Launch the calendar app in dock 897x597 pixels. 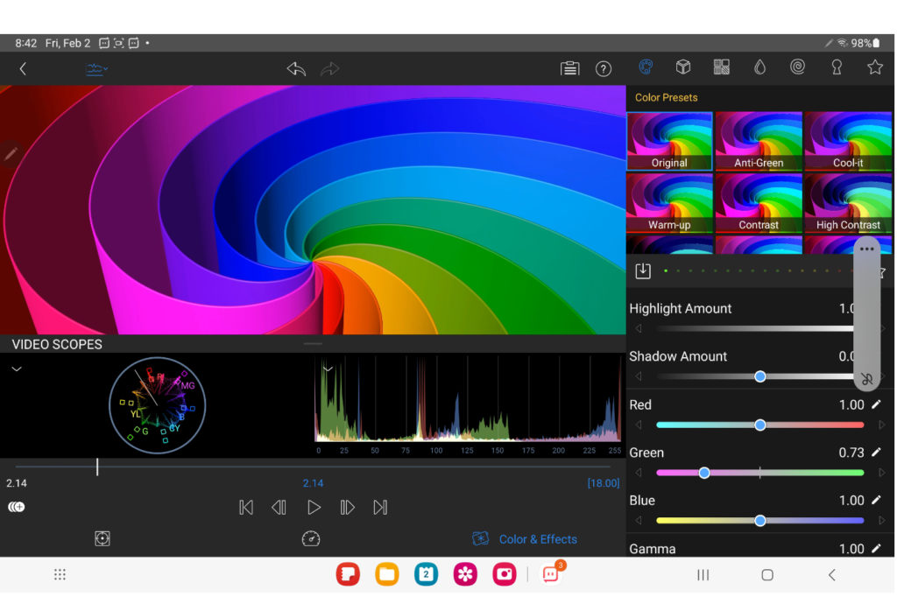pyautogui.click(x=427, y=574)
